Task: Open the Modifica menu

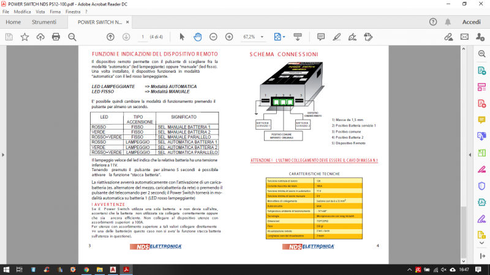Action: [22, 12]
